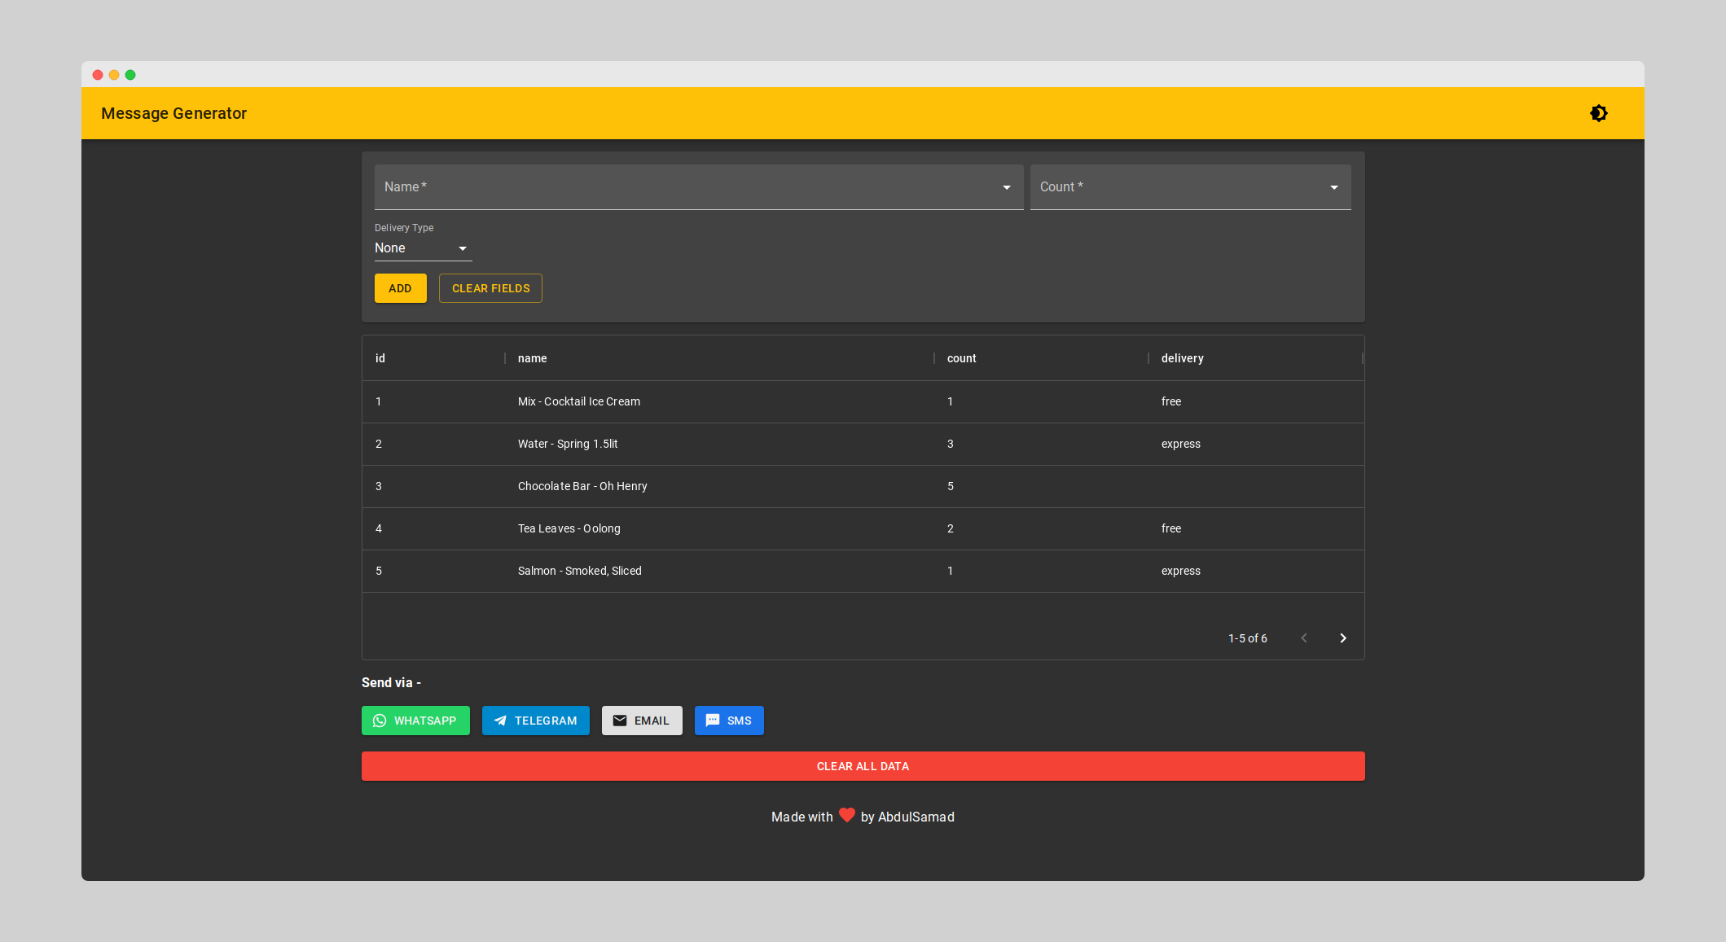Click the red heart icon in footer
This screenshot has height=942, width=1726.
(847, 815)
